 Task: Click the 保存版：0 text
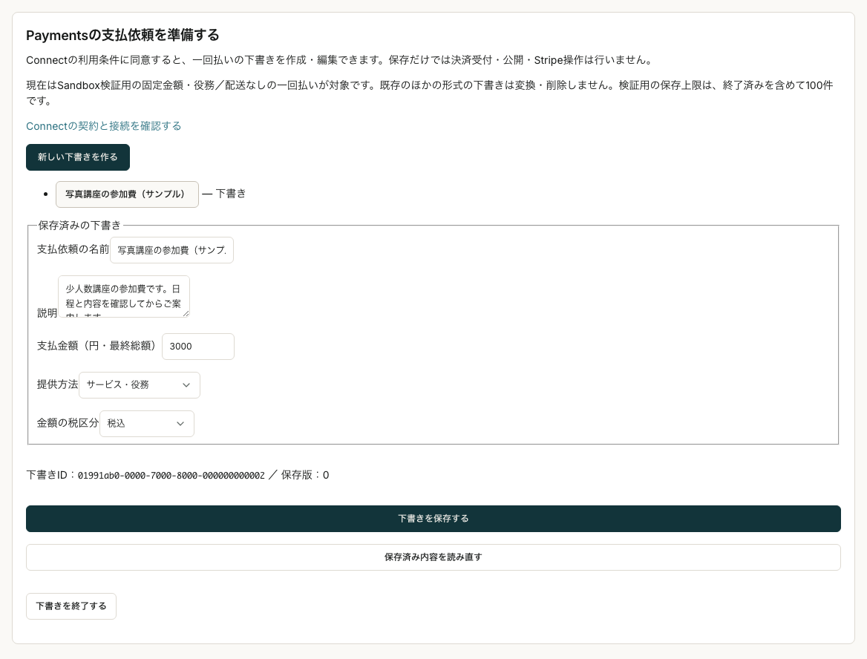click(x=305, y=476)
